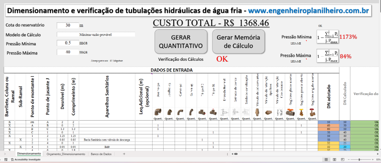The height and width of the screenshot is (163, 381).
Task: Click the orange-handle globe valve image
Action: [290, 112]
